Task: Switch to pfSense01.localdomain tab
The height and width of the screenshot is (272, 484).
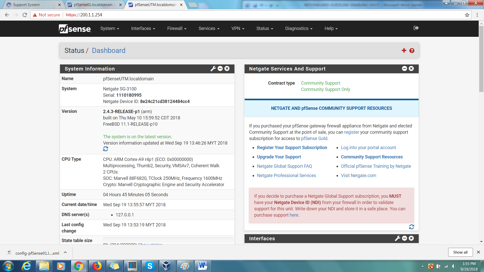Action: (x=93, y=5)
